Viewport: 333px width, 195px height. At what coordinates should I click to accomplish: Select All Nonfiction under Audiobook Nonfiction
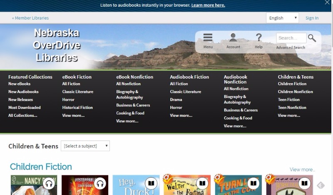click(236, 89)
